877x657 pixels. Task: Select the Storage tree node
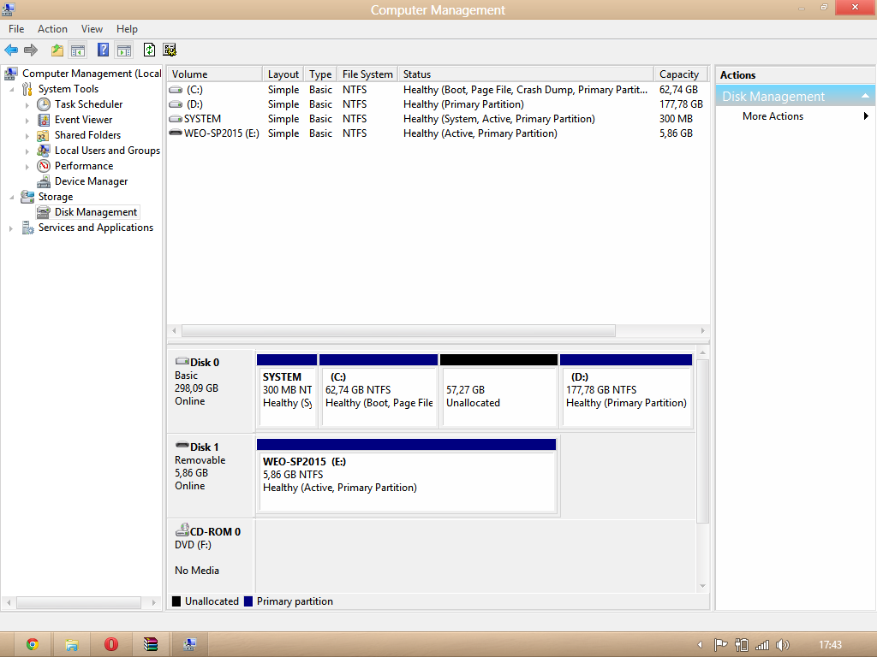56,197
